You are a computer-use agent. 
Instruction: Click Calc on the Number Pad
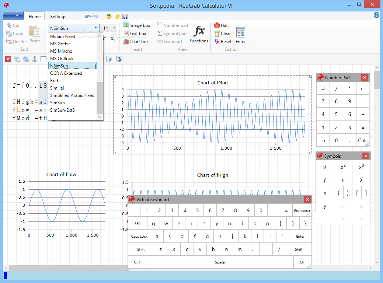pos(363,140)
